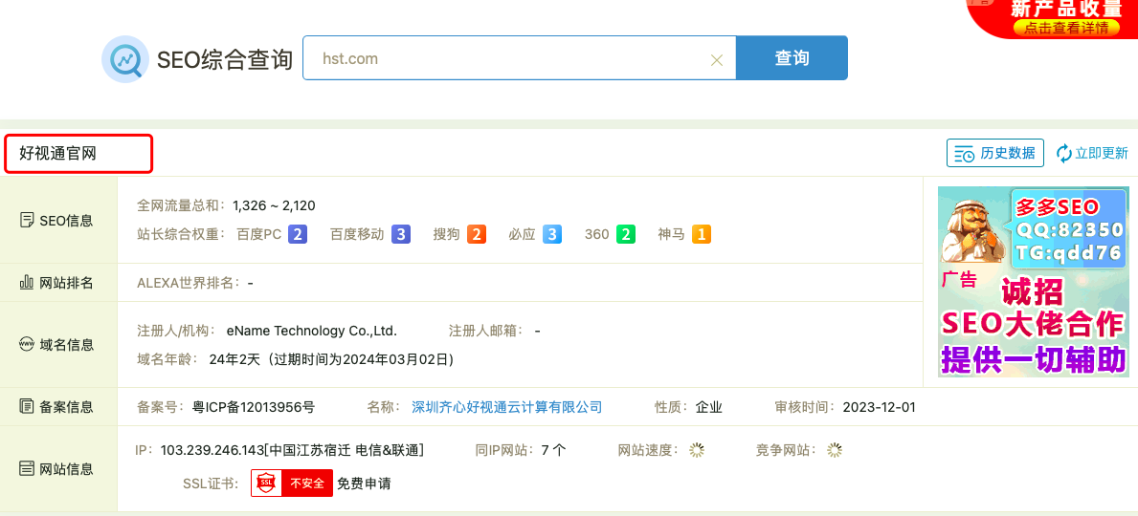Screen dimensions: 1138x516
Task: Click the hst.com domain input field
Action: click(507, 58)
